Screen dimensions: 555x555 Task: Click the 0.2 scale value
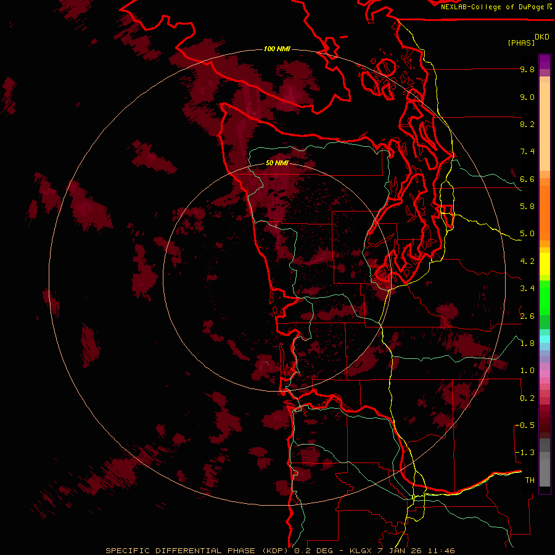pos(527,398)
